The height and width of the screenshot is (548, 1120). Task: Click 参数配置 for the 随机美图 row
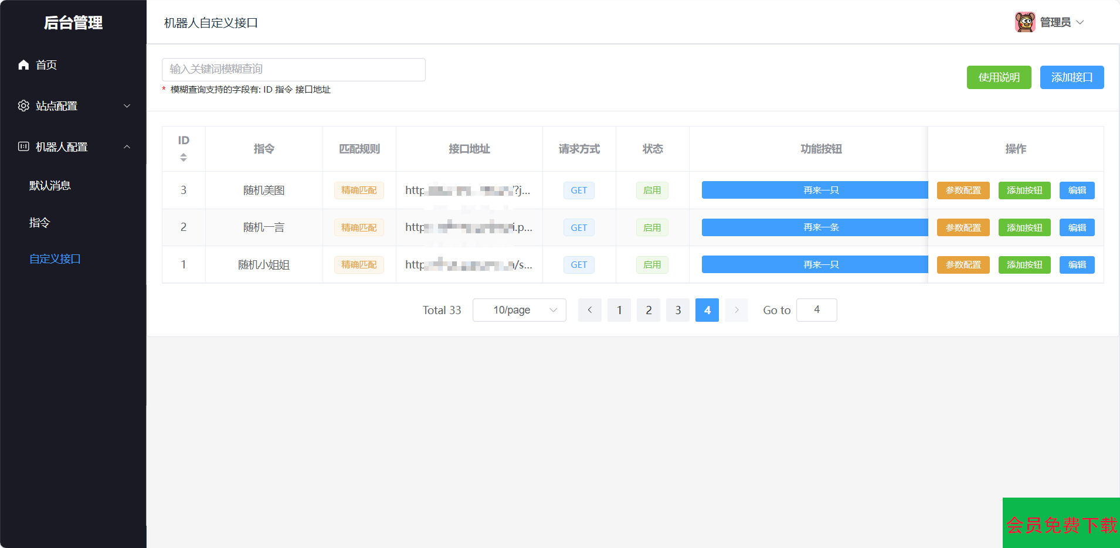(963, 190)
